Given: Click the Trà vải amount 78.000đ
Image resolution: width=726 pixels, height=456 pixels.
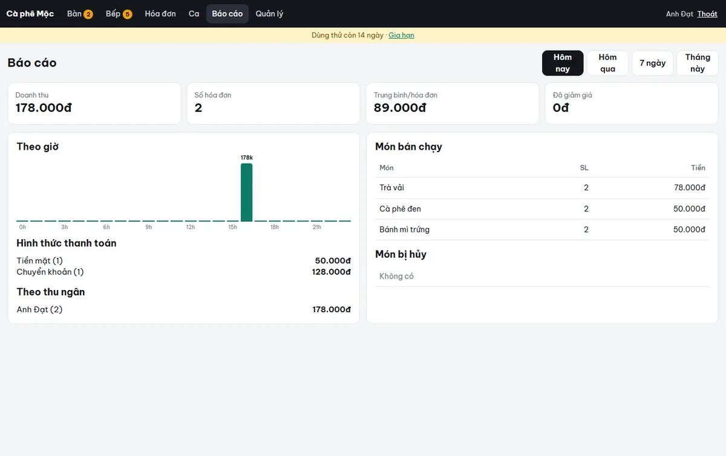Looking at the screenshot, I should click(x=690, y=188).
